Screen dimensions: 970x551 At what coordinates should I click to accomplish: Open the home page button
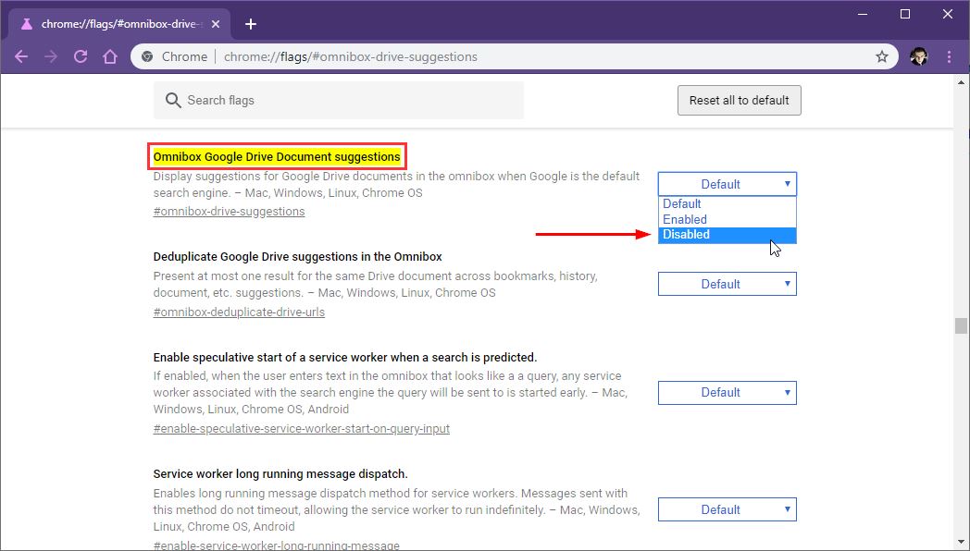tap(110, 56)
